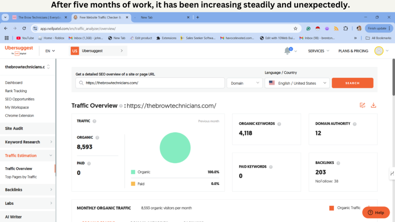Click the info icon beside TRAFFIC
The height and width of the screenshot is (222, 395).
coord(95,121)
